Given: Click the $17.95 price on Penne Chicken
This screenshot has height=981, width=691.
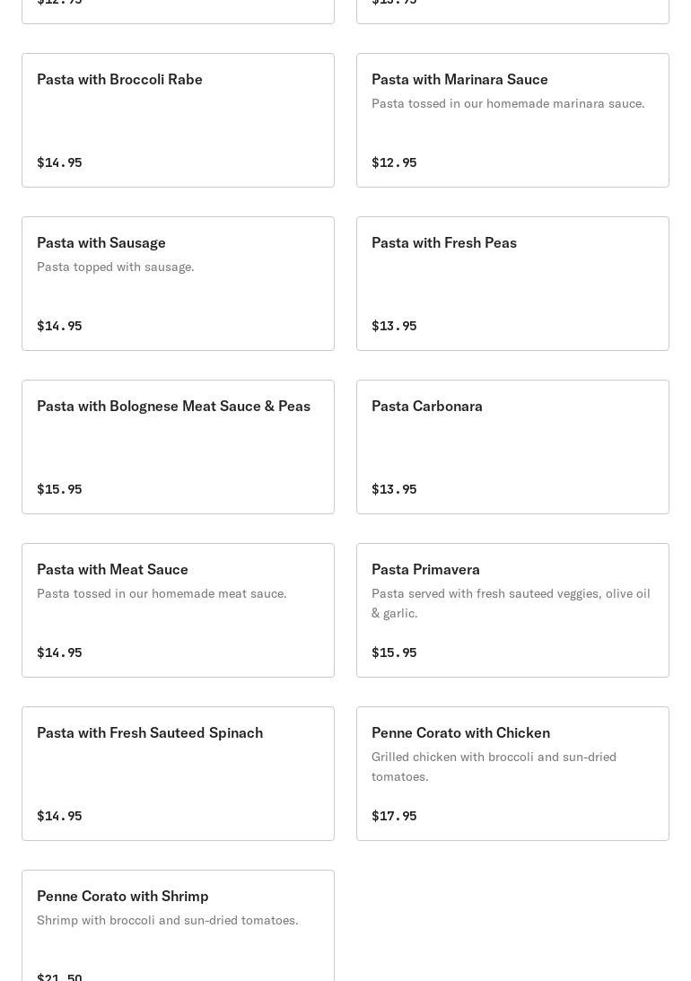Looking at the screenshot, I should pos(394,816).
